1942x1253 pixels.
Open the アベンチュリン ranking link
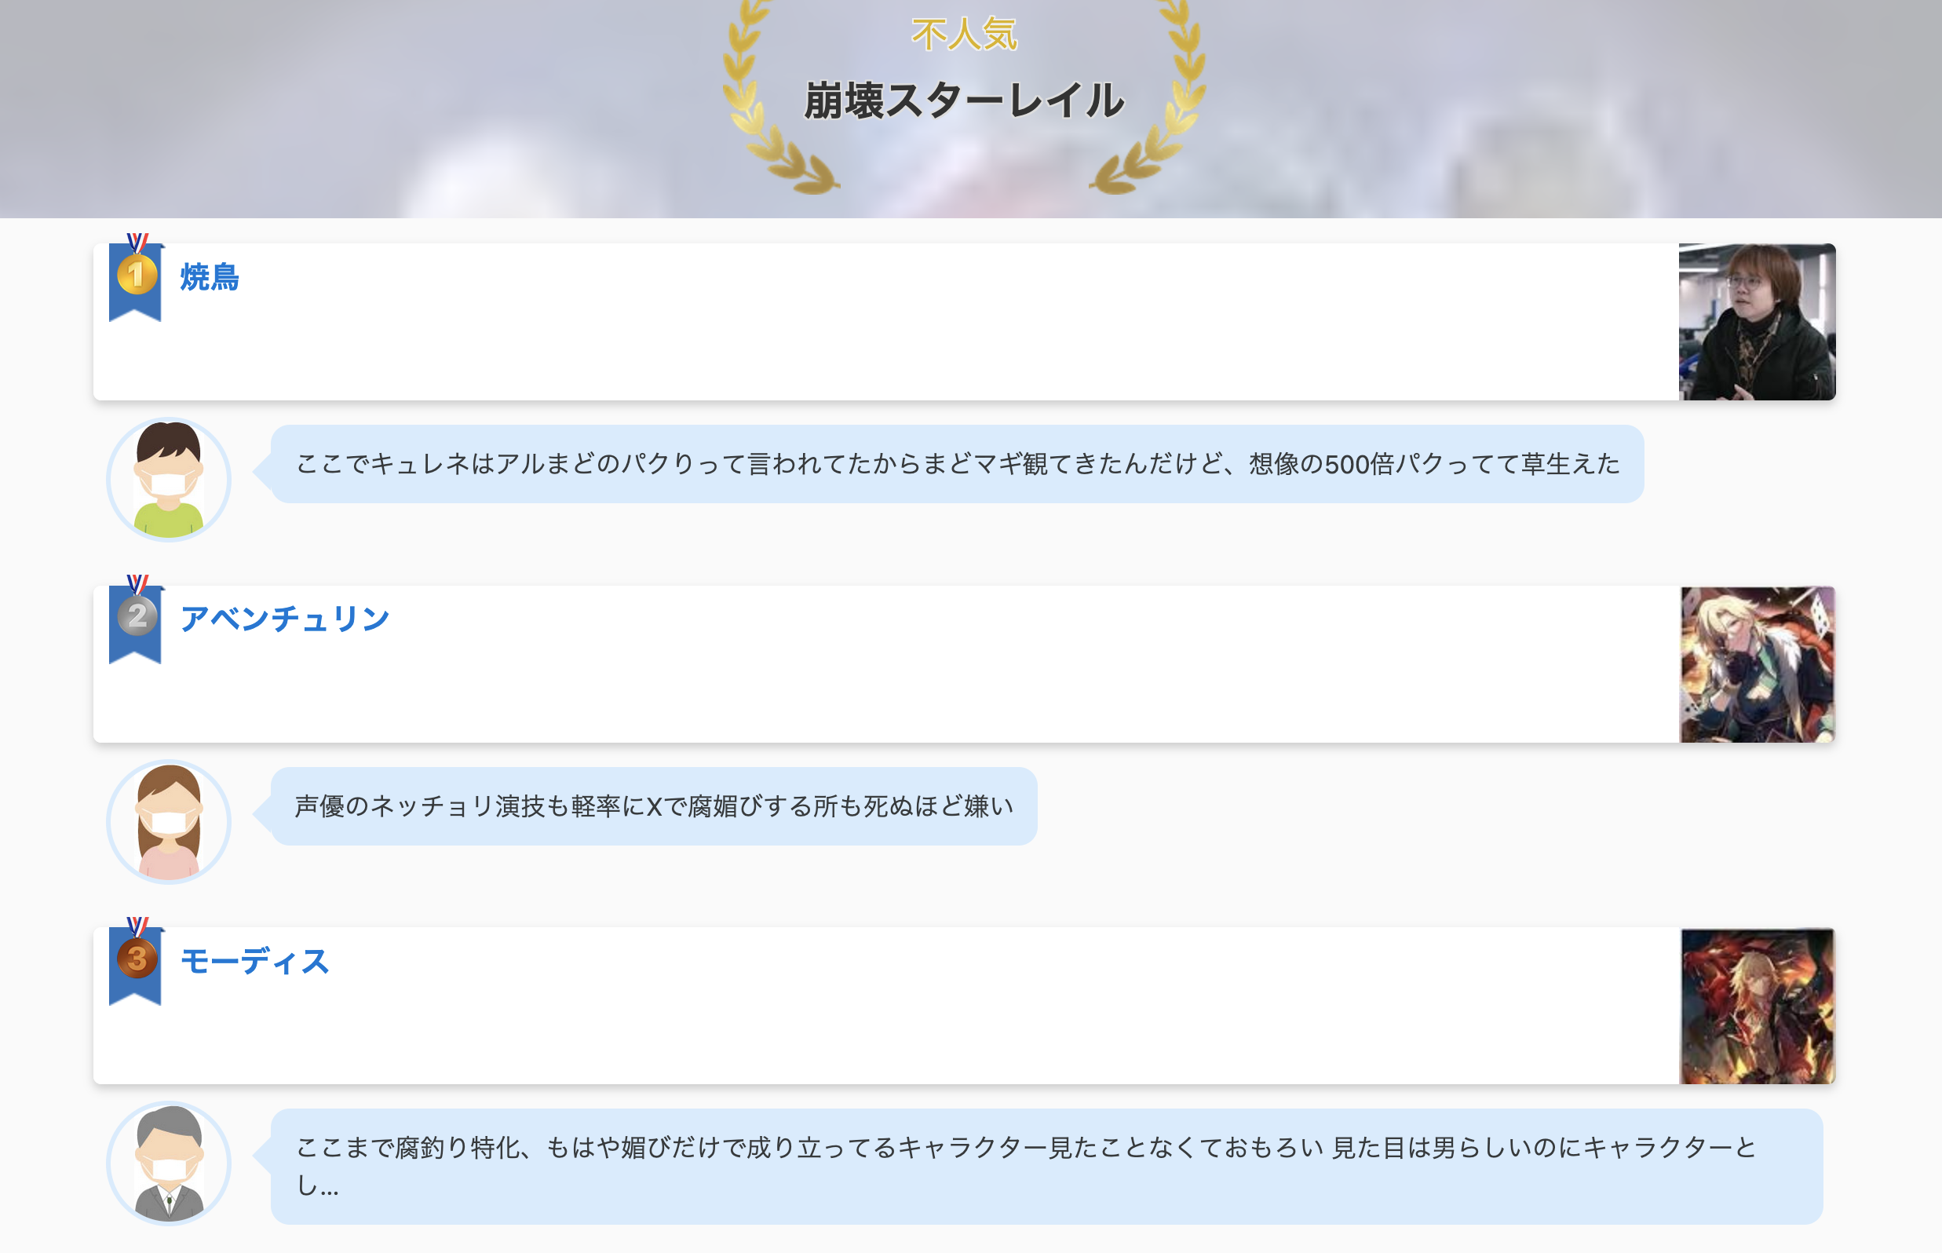[x=285, y=619]
